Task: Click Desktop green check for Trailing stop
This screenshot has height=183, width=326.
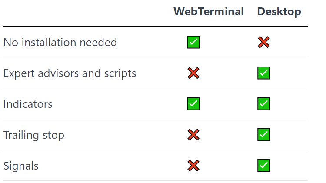Action: (263, 135)
